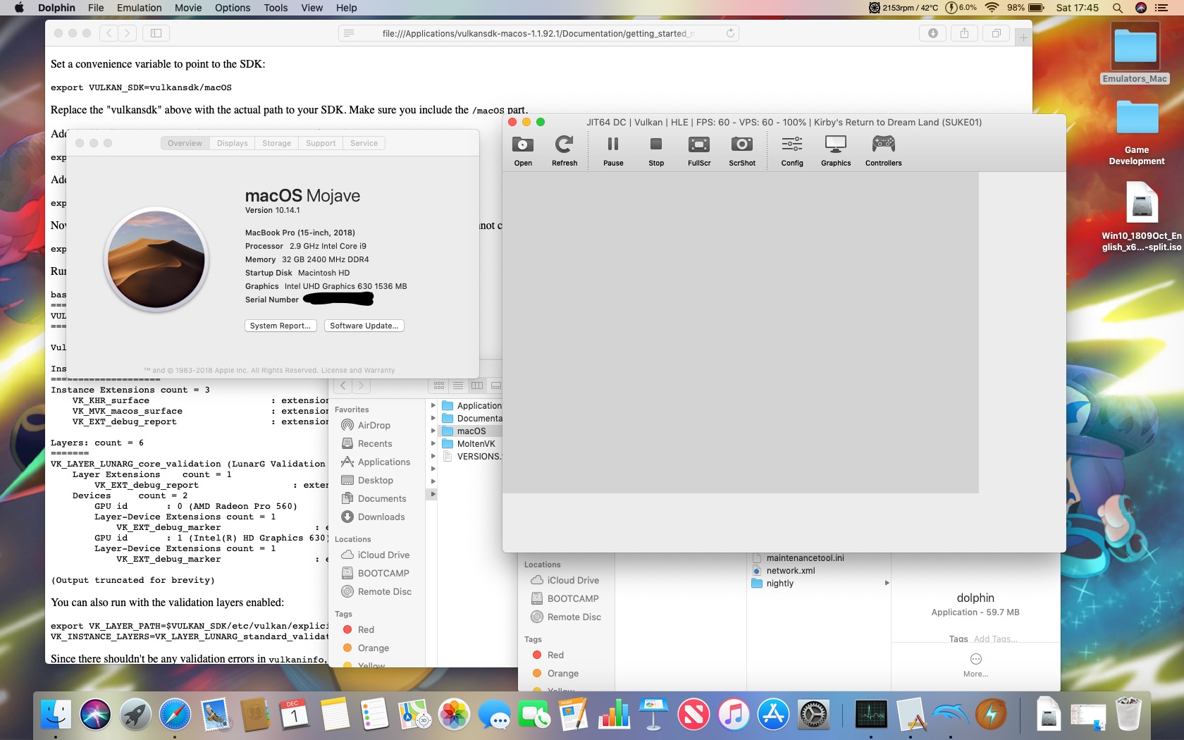The width and height of the screenshot is (1184, 740).
Task: Open System Preferences from the Dock
Action: coord(813,715)
